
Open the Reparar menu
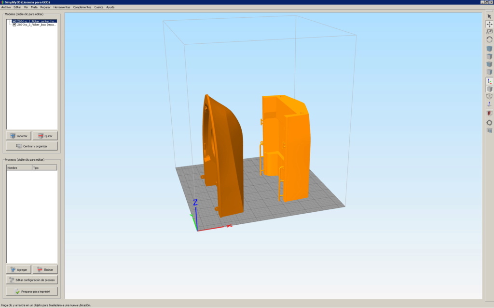pos(45,7)
